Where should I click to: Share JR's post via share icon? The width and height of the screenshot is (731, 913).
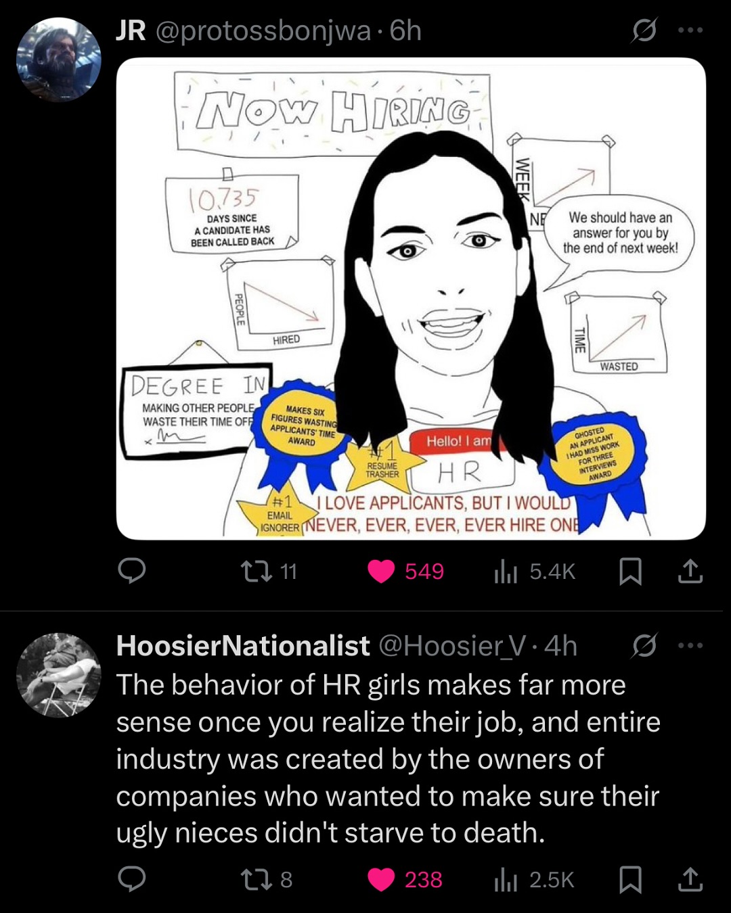690,571
